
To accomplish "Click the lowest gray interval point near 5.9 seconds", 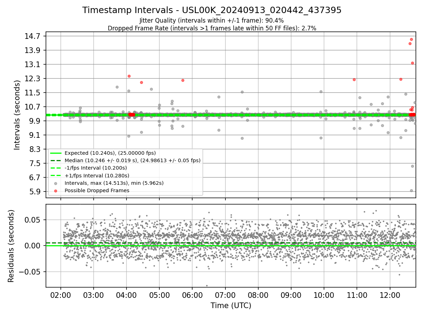I will pyautogui.click(x=411, y=190).
